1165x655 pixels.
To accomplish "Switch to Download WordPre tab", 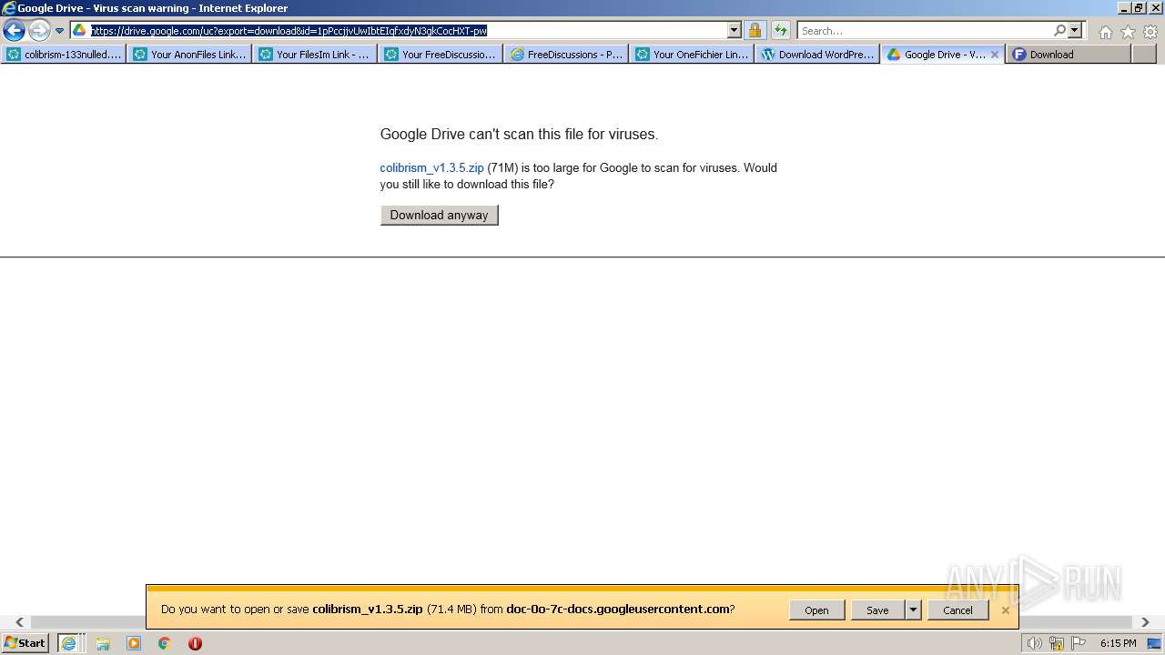I will pos(817,55).
